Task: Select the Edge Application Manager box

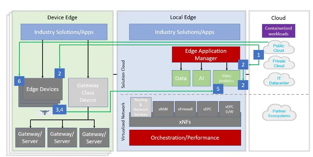Action: click(x=206, y=54)
